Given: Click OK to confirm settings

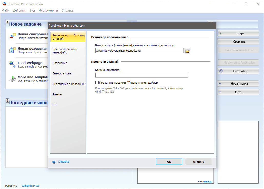Looking at the screenshot, I should point(169,162).
